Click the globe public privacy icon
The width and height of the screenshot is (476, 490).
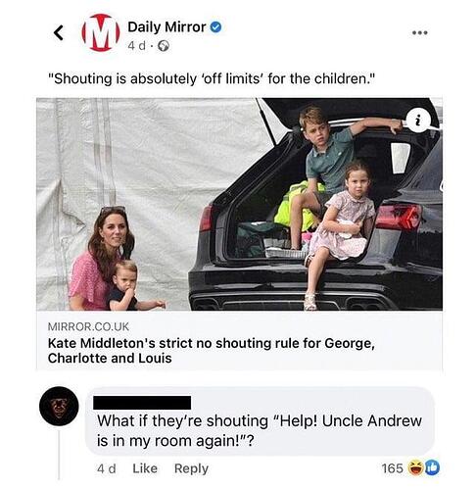[164, 46]
